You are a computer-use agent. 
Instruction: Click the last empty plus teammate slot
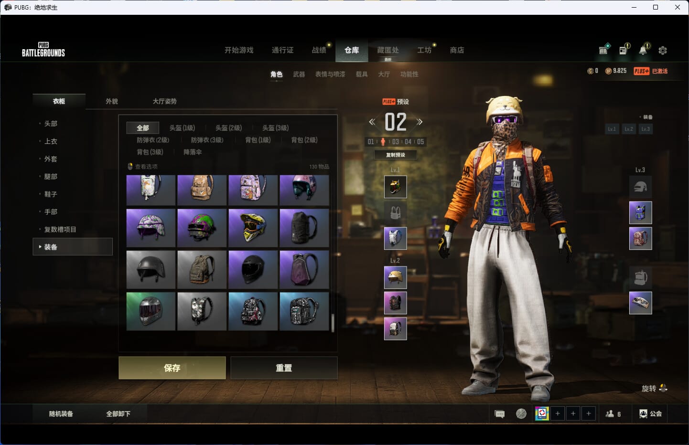589,413
